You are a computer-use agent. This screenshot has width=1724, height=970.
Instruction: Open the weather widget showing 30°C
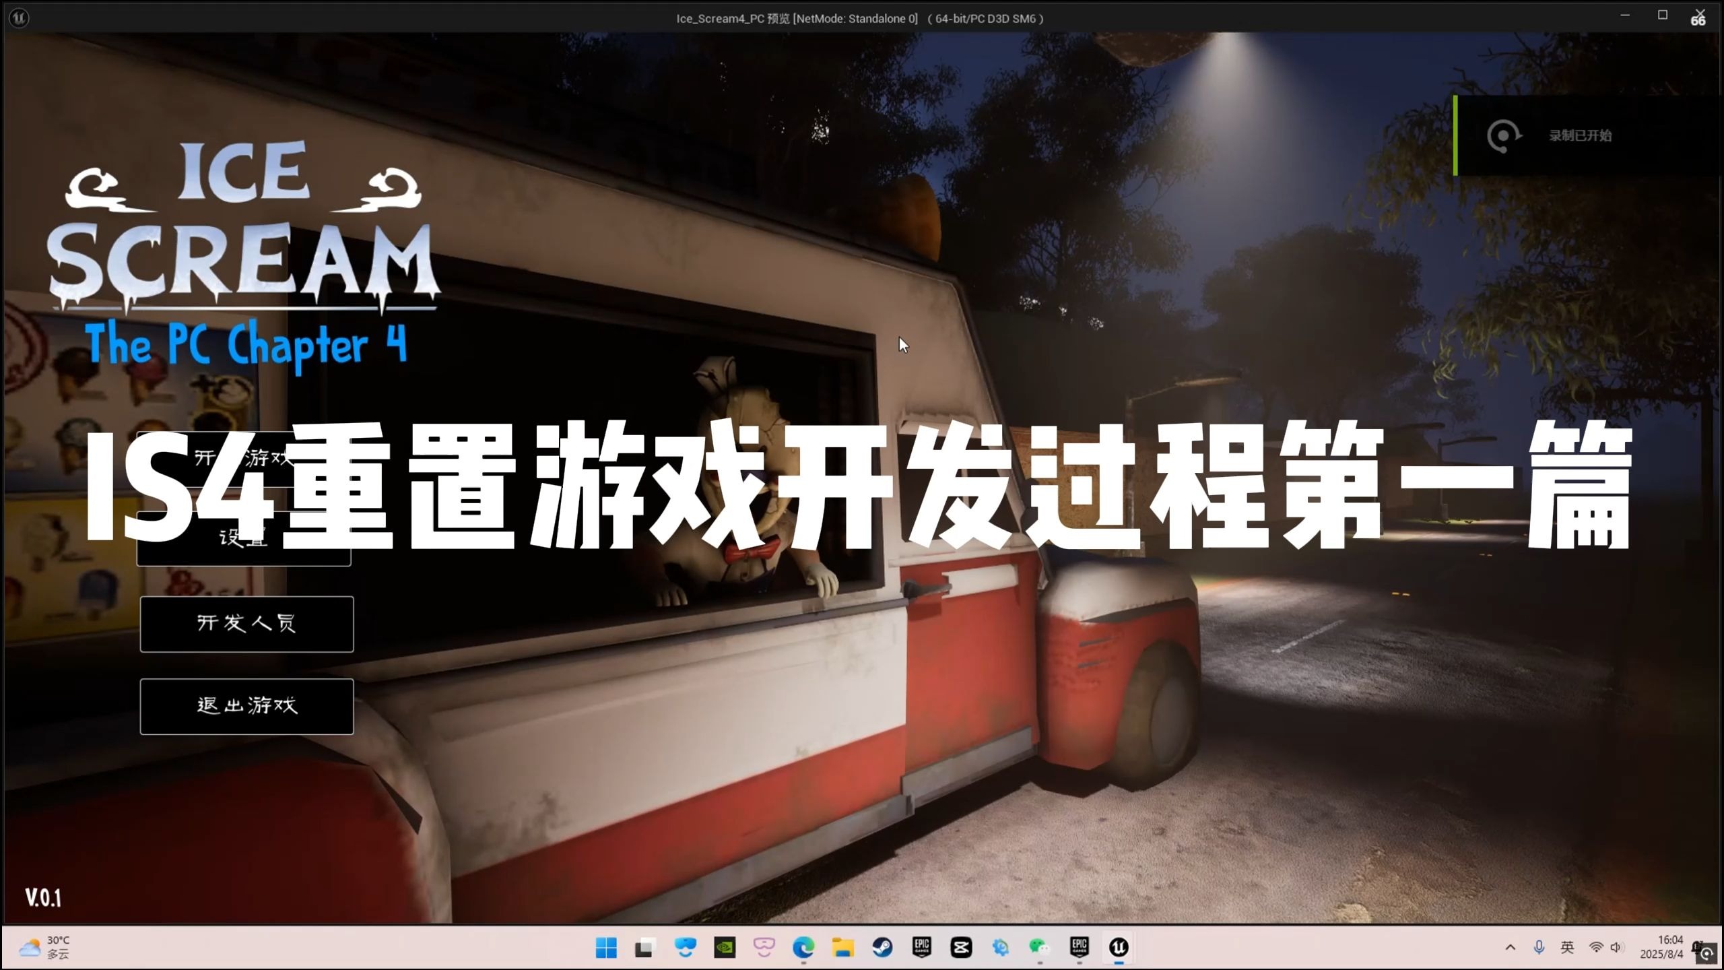[44, 947]
